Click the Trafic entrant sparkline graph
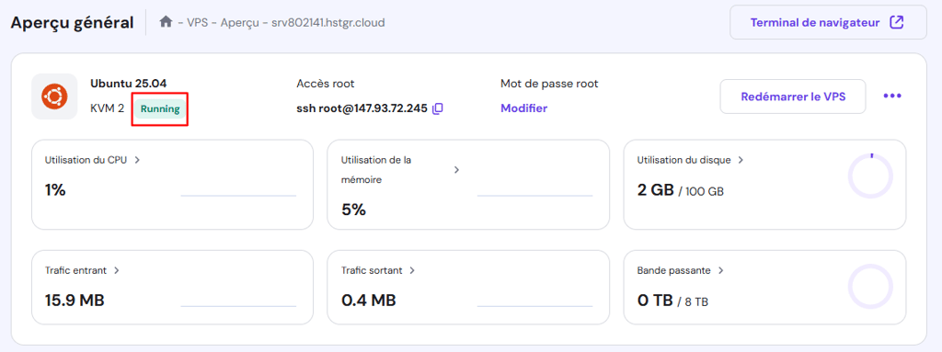The height and width of the screenshot is (352, 942). (238, 306)
